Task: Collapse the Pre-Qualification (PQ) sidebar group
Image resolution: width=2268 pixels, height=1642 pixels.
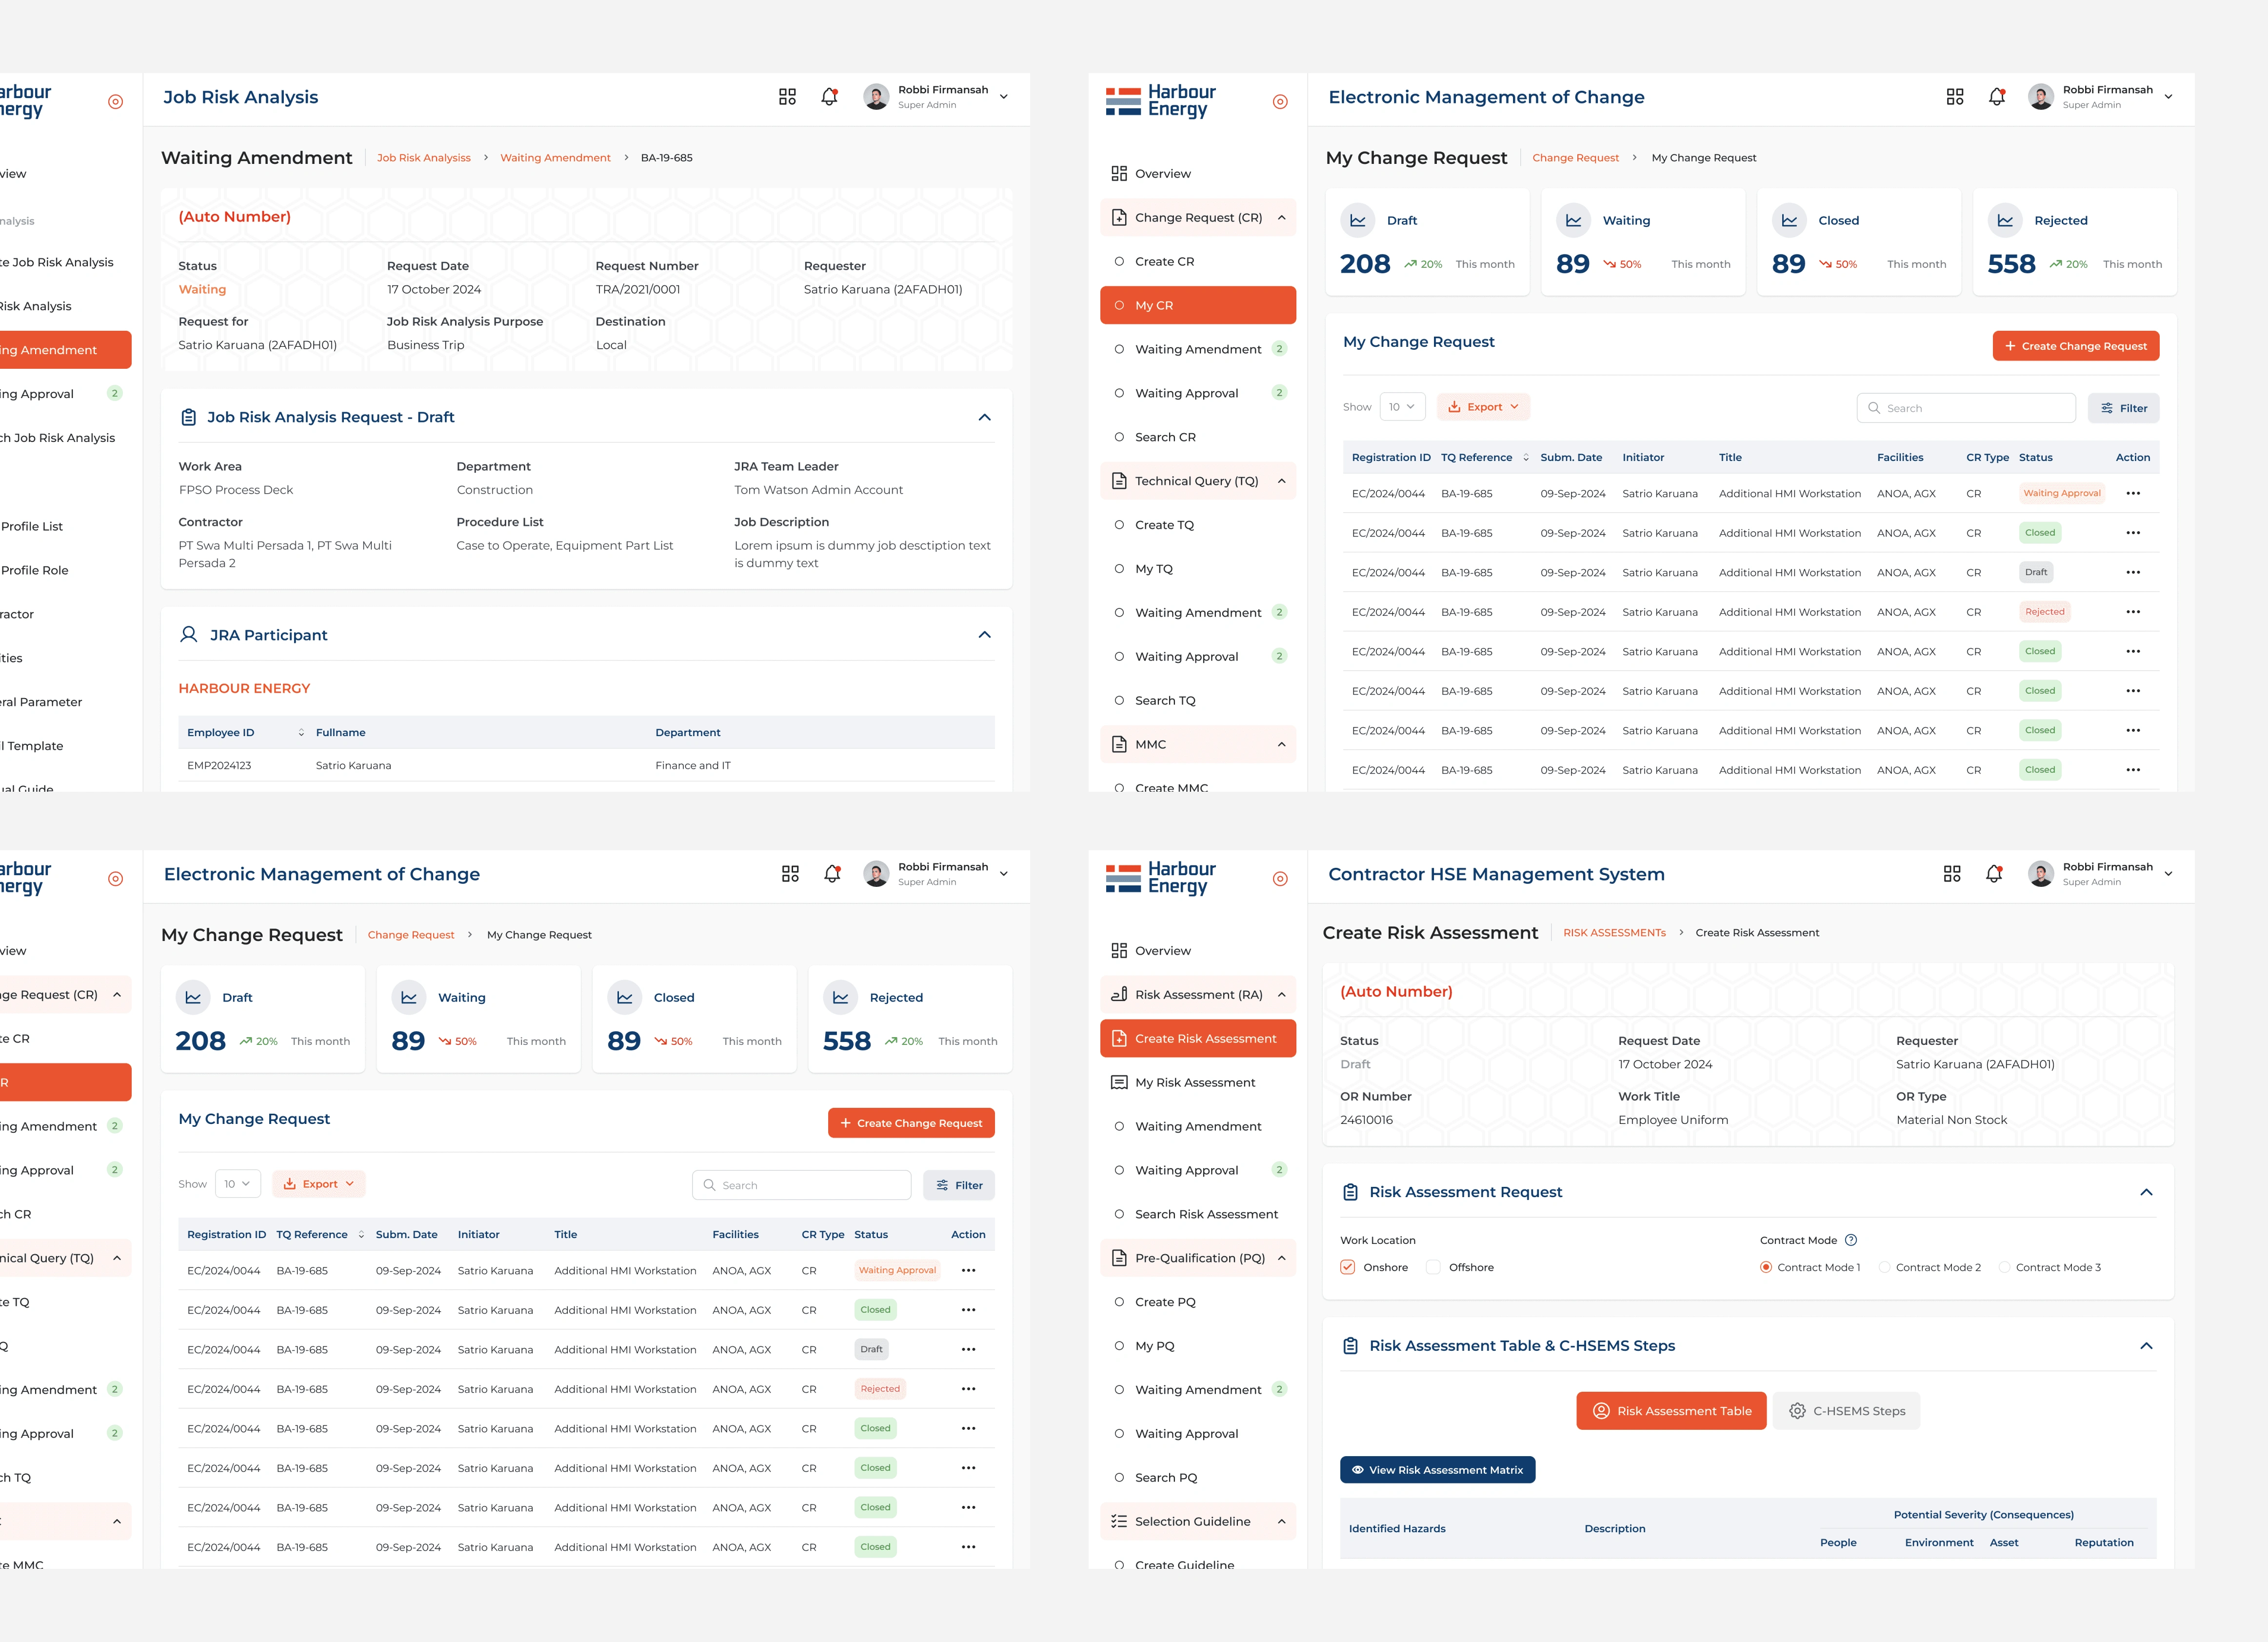Action: (x=1281, y=1258)
